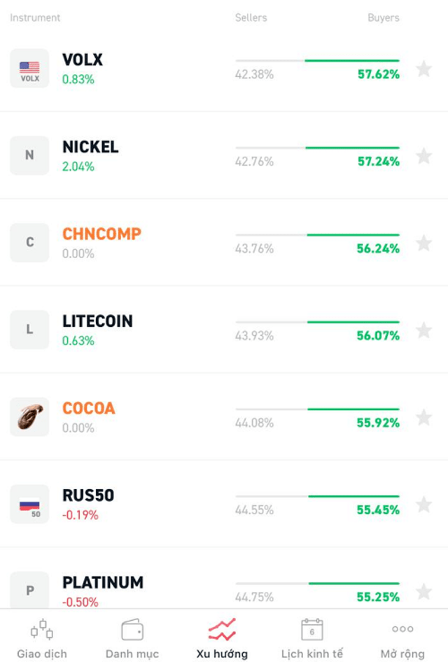This screenshot has width=448, height=662.
Task: Tap the CHNCOMP letter C icon
Action: (x=29, y=243)
